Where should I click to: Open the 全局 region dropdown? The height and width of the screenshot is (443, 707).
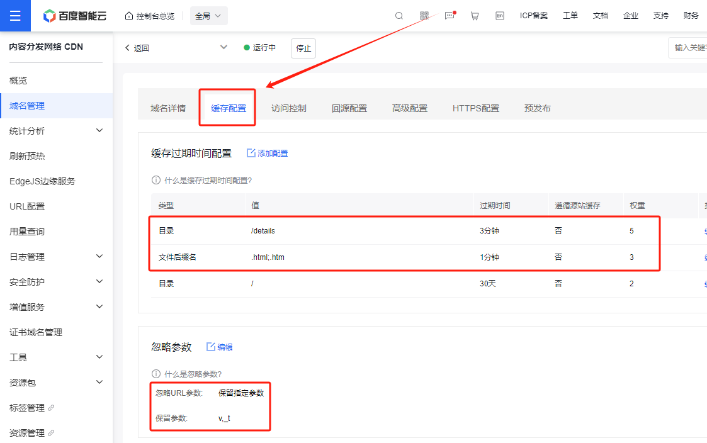(208, 16)
